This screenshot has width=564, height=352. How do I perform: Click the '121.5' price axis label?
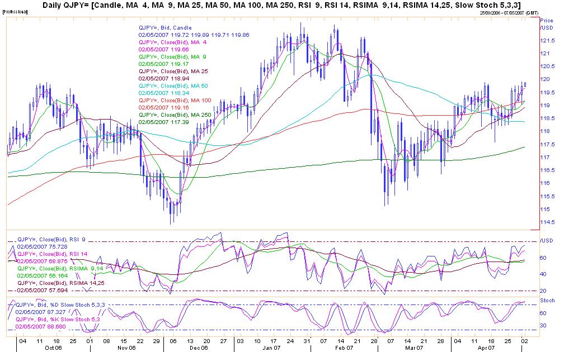547,41
